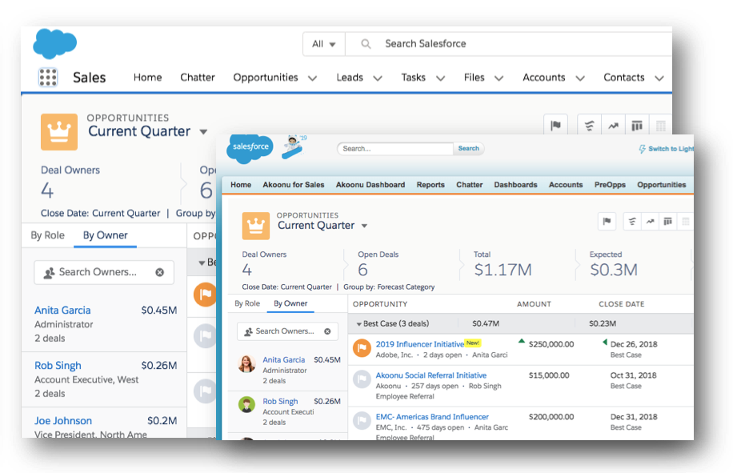Open Current Quarter dropdown in front window
733x473 pixels.
364,226
